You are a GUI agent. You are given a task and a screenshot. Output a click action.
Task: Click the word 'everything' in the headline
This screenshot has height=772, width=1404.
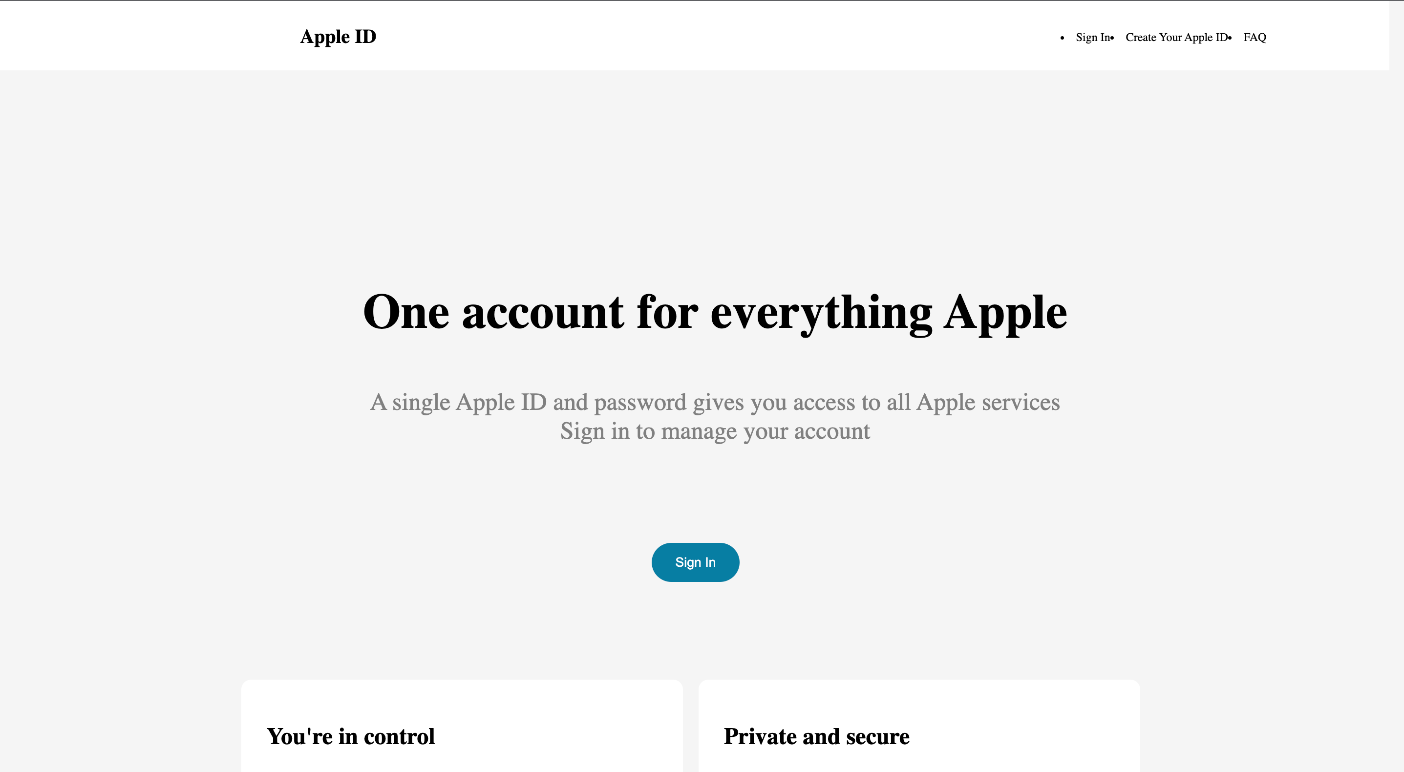click(x=821, y=313)
